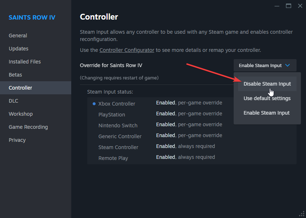Click the resize grip in the bottom corner
Image resolution: width=306 pixels, height=218 pixels.
302,214
